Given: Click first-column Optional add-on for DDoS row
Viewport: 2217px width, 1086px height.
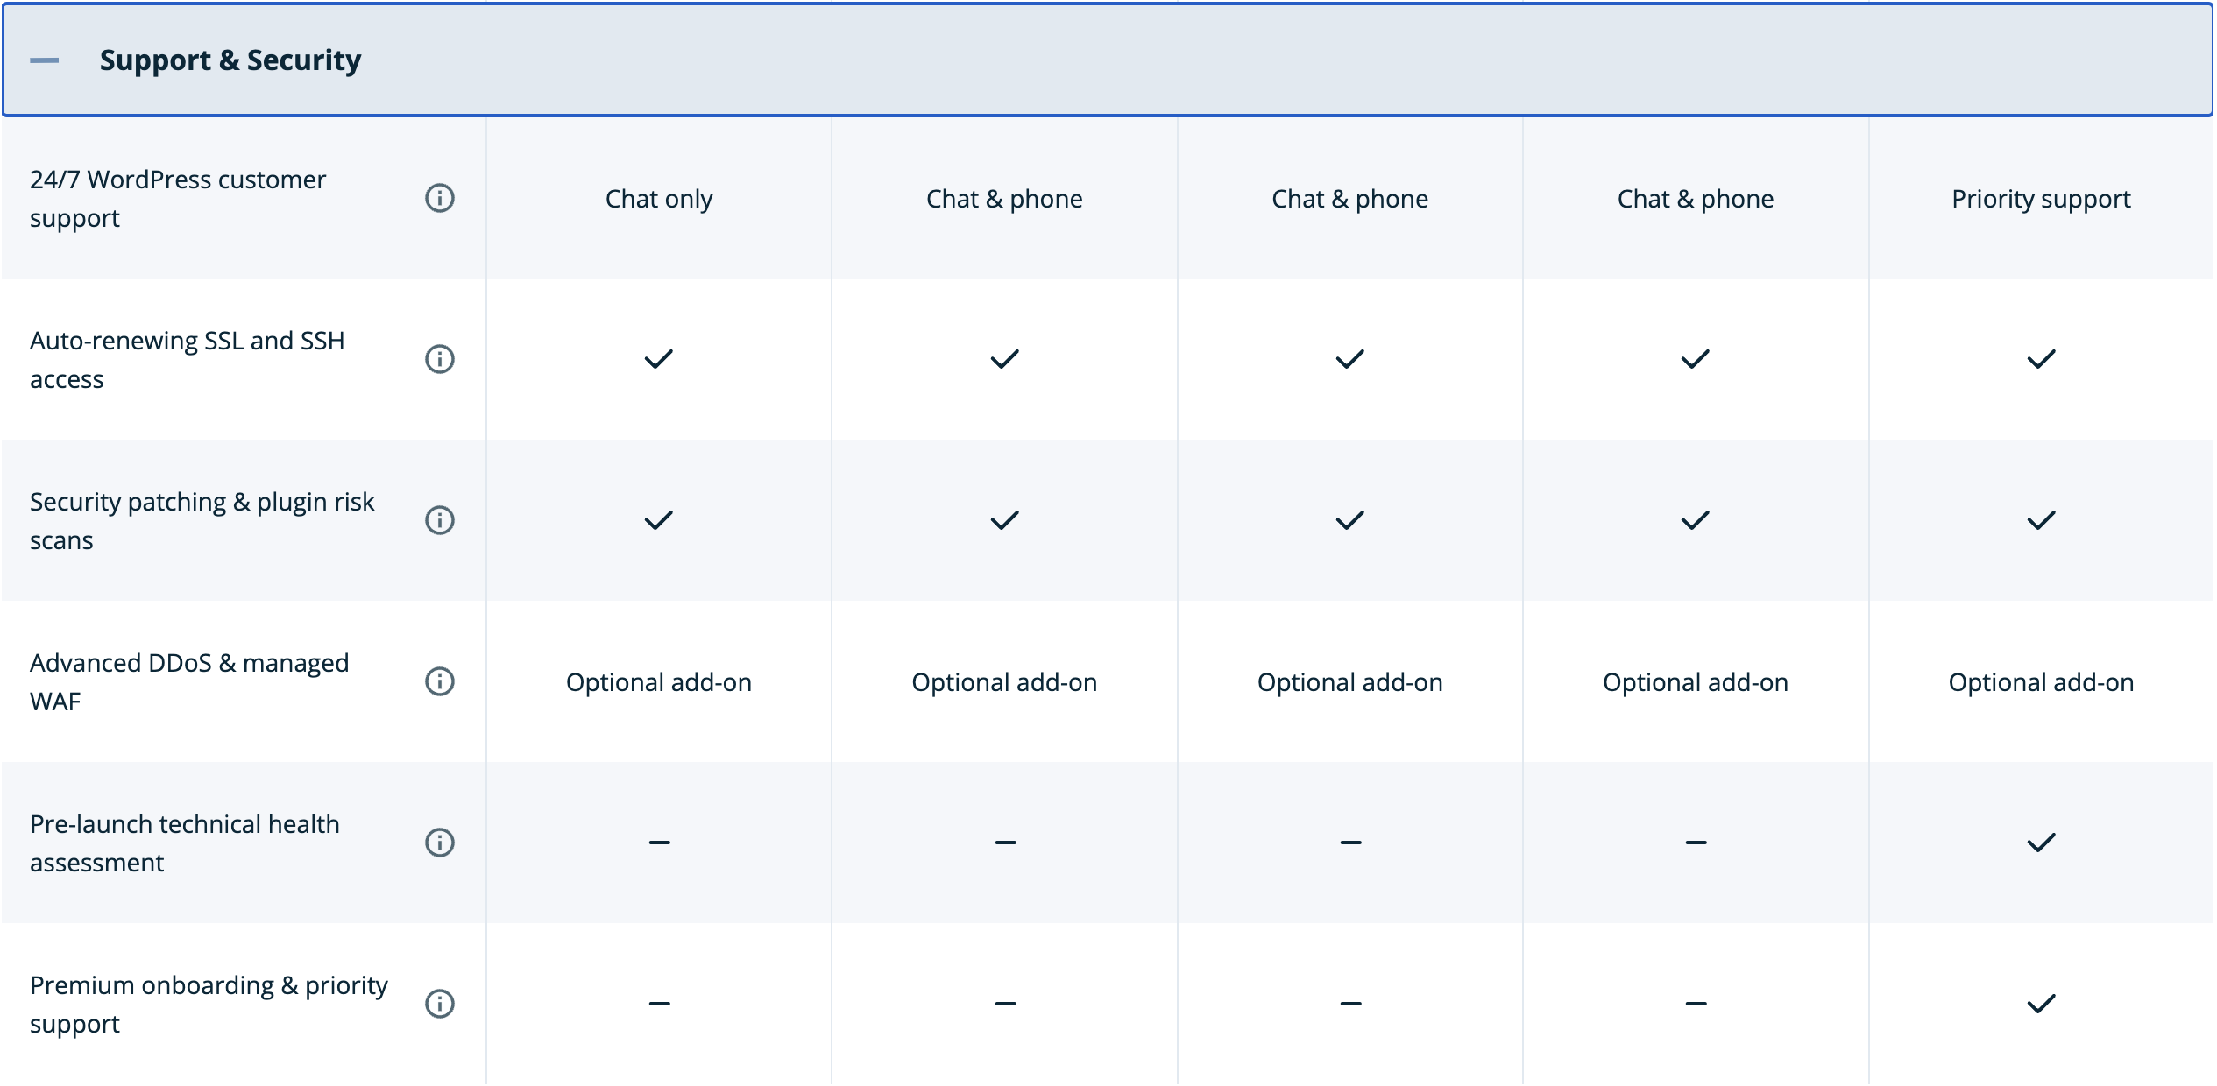Looking at the screenshot, I should pyautogui.click(x=659, y=682).
